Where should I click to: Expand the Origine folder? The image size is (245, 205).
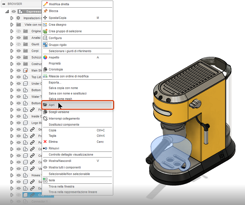point(12,31)
